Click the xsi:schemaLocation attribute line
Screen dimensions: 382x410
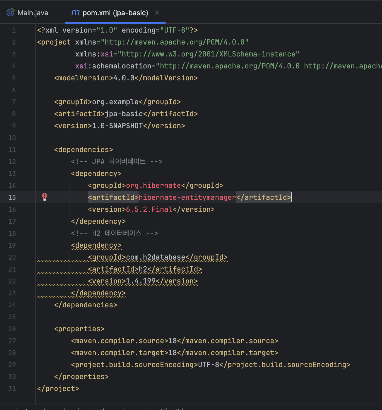click(x=228, y=66)
